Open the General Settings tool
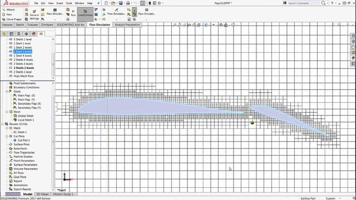Viewport: 356px width, 200px height. coord(34,15)
